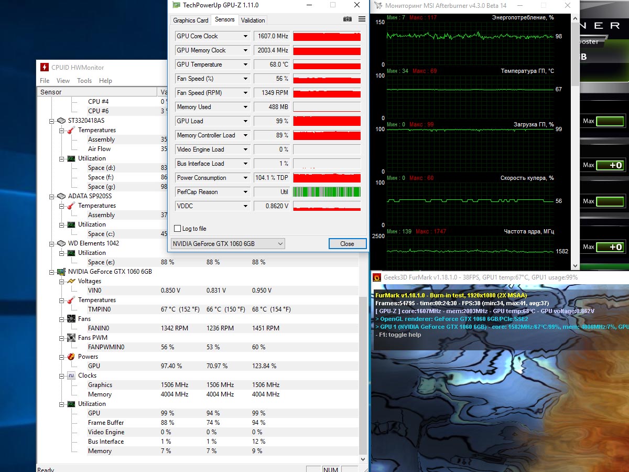Viewport: 629px width, 472px height.
Task: Click the PerfCap Reason green graph bar
Action: click(x=327, y=192)
